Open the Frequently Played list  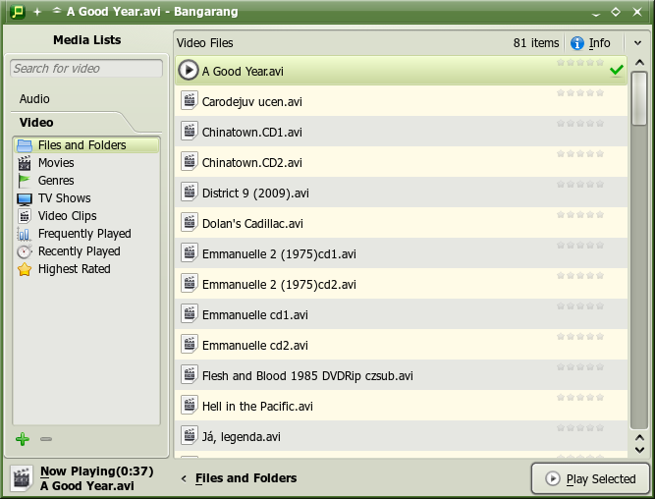point(86,234)
